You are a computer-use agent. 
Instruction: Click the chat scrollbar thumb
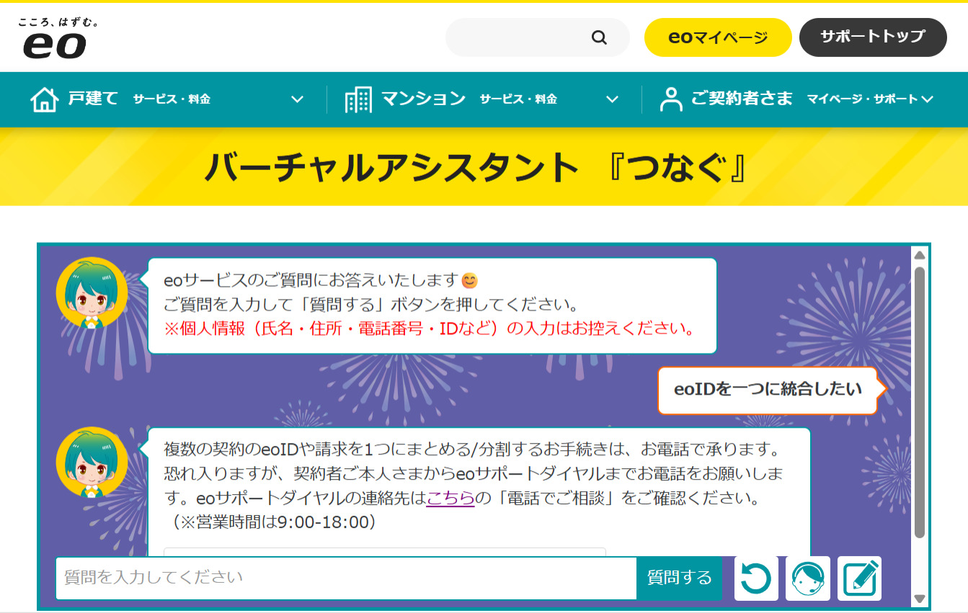[x=919, y=402]
